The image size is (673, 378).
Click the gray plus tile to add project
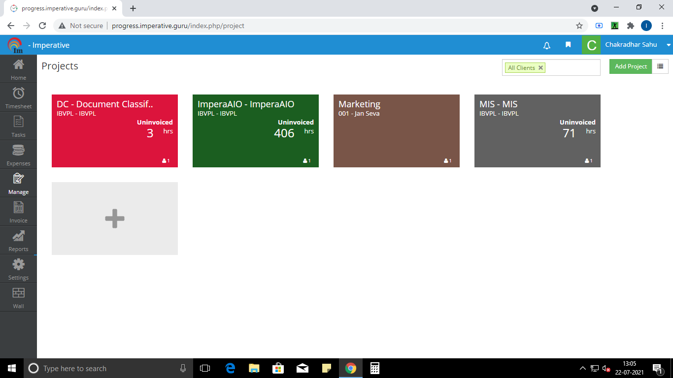[x=114, y=219]
